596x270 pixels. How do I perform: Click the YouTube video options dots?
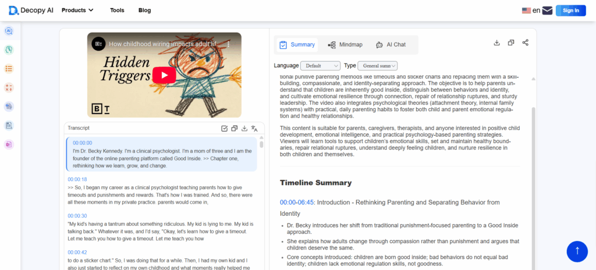point(228,44)
